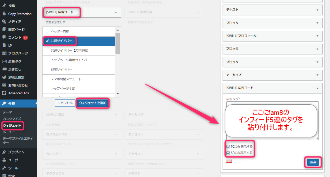Collapse the [SWELL] 広告コード widget on left
Image resolution: width=330 pixels, height=177 pixels.
[116, 12]
